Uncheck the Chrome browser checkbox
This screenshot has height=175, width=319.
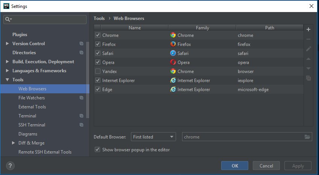98,35
